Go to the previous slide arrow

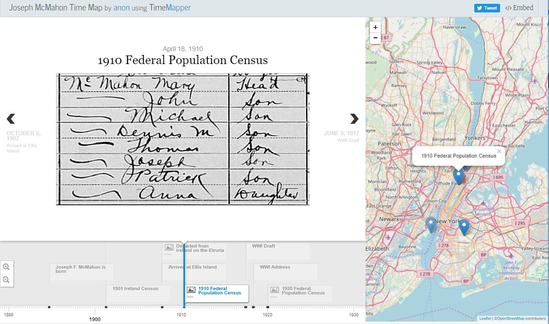pyautogui.click(x=11, y=119)
